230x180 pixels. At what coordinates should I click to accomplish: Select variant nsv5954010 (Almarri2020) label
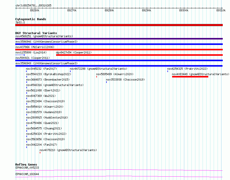coord(45,107)
